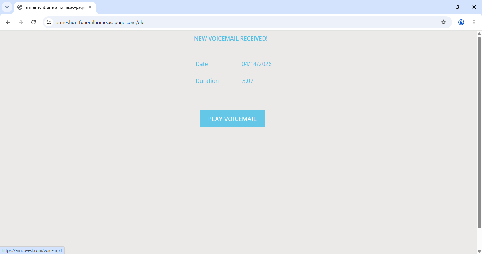
Task: Open the site information icon in address bar
Action: (x=49, y=22)
